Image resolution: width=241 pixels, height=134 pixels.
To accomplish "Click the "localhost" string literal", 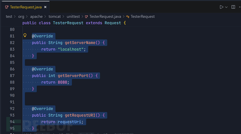I will coord(71,49).
